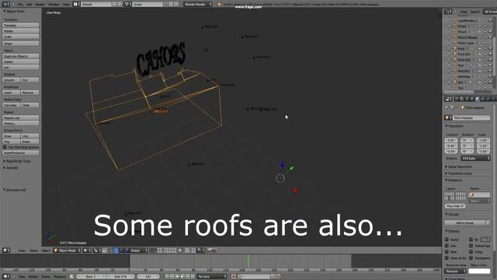Open properties editor type icon
Image resolution: width=497 pixels, height=280 pixels.
click(x=448, y=99)
